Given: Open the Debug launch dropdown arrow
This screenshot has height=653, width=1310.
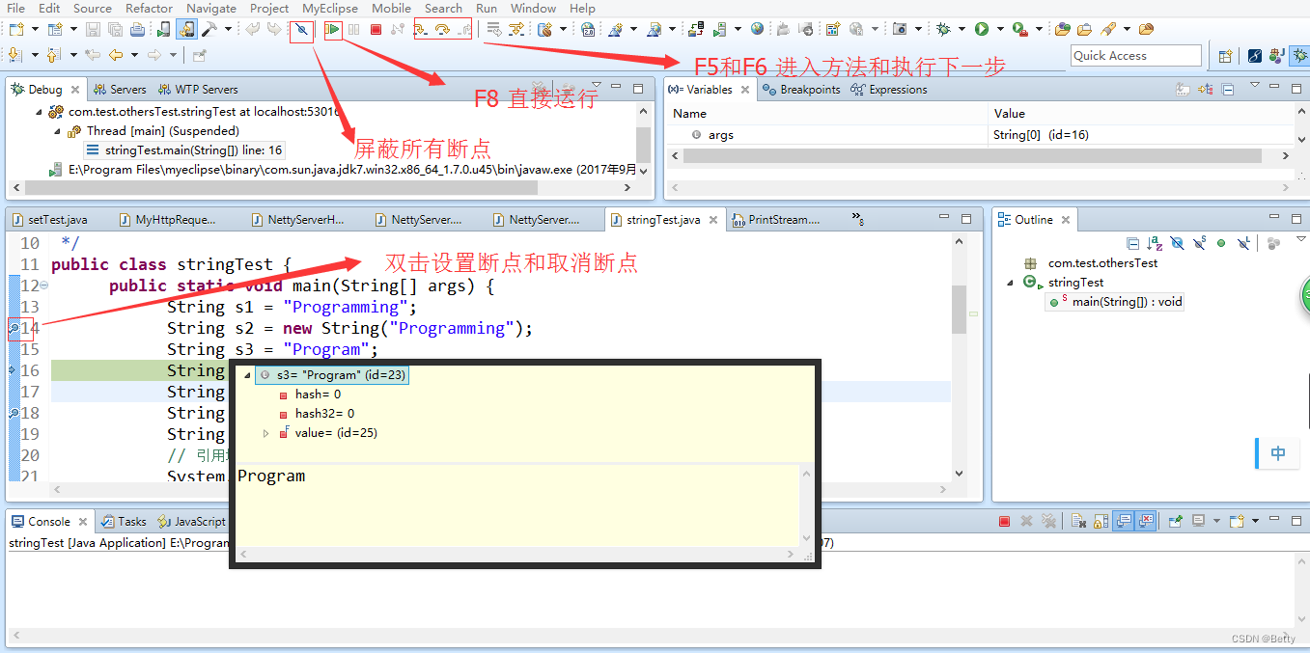Looking at the screenshot, I should (962, 29).
